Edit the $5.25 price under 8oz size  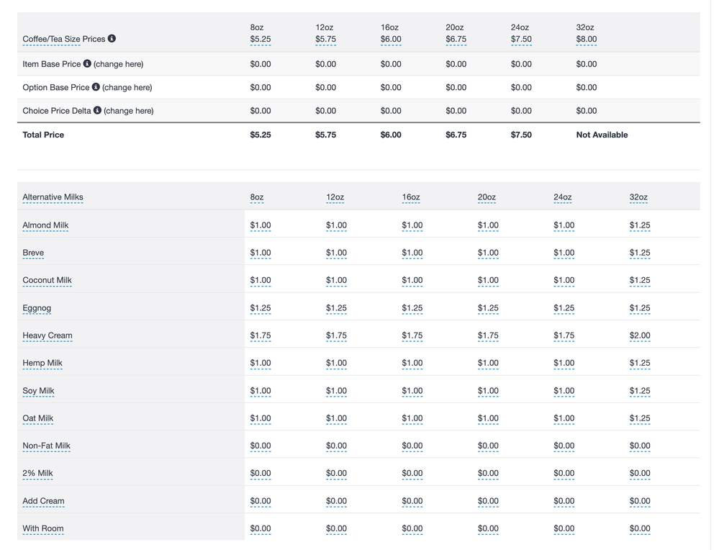coord(260,40)
